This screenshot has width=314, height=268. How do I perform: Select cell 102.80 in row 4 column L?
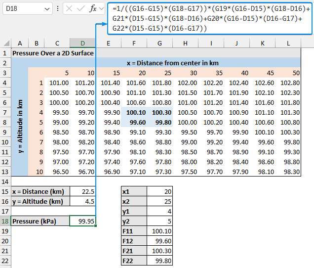coord(288,83)
